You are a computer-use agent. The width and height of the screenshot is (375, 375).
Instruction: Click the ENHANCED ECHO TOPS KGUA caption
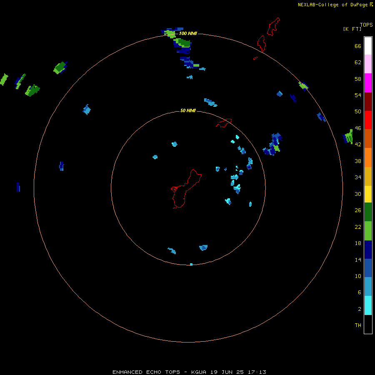189,372
